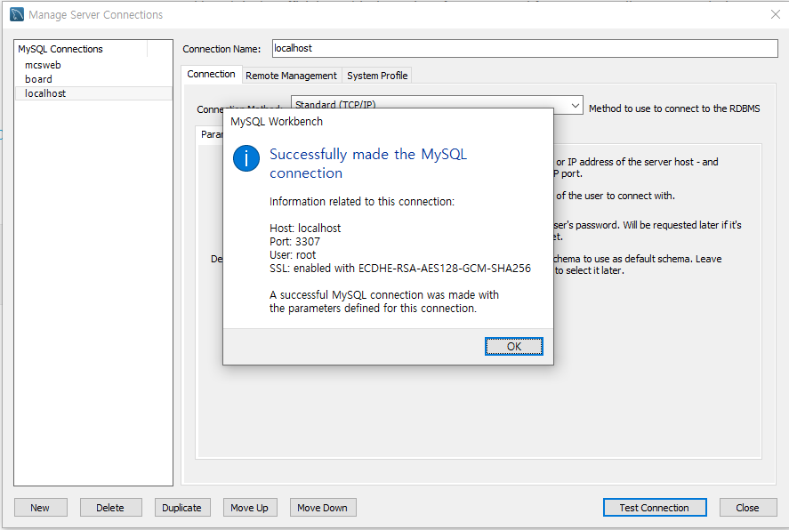789x530 pixels.
Task: Select localhost in the connections list
Action: coord(93,93)
